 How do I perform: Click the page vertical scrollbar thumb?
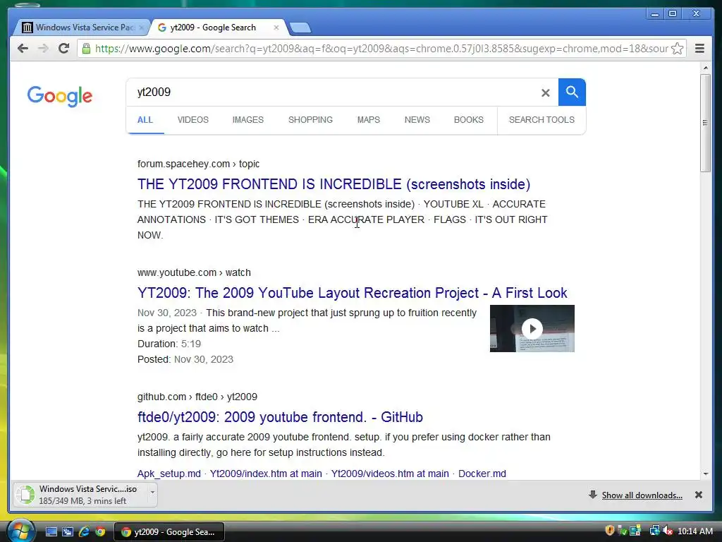[x=705, y=123]
